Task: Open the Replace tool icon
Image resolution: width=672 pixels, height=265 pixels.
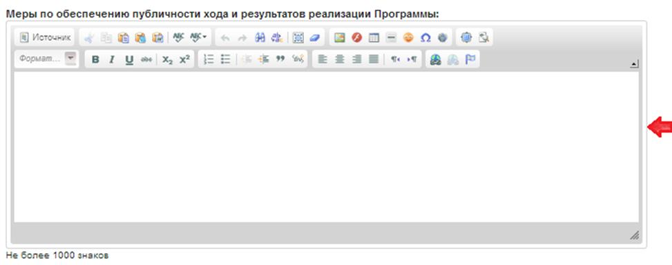Action: (277, 38)
